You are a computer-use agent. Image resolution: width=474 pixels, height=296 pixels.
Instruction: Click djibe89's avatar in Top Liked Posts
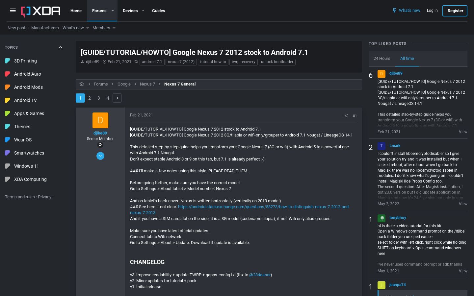[382, 74]
